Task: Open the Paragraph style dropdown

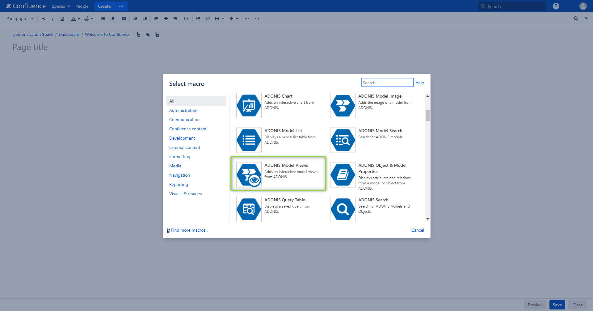Action: tap(20, 19)
